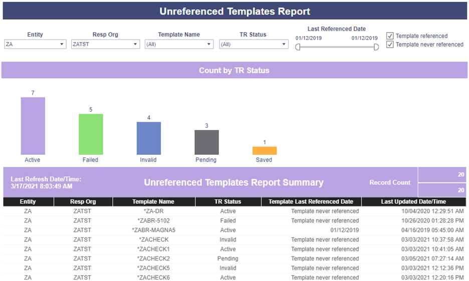469x281 pixels.
Task: Select the blue Invalid bar
Action: click(x=149, y=138)
